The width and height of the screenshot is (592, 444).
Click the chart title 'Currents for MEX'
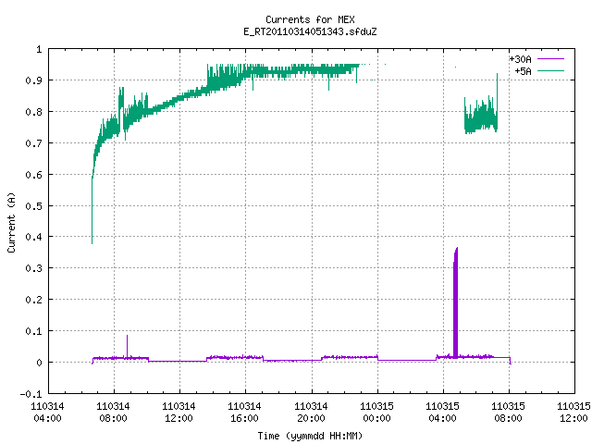[x=310, y=19]
